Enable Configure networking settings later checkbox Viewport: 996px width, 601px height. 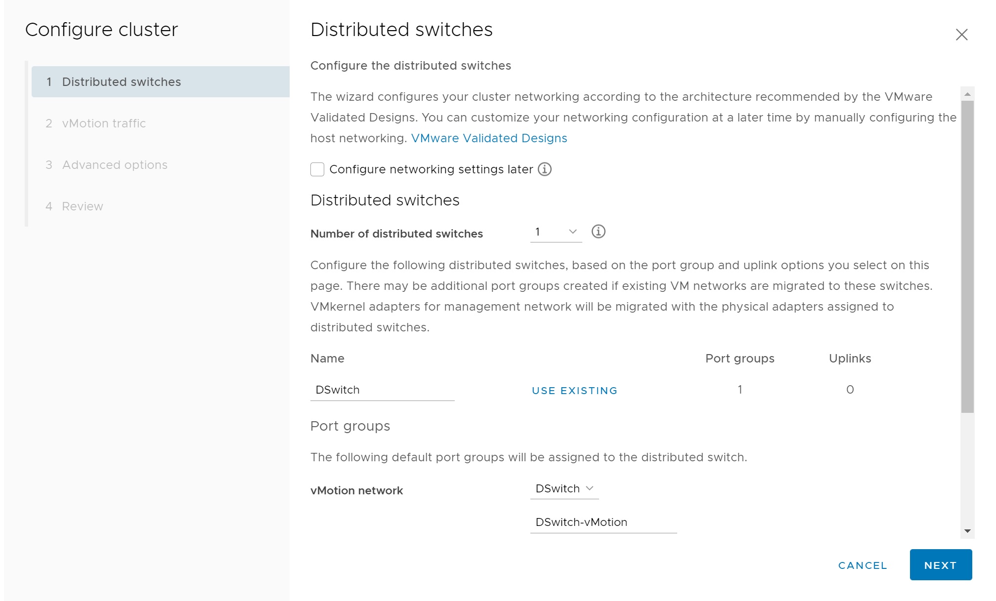coord(317,169)
